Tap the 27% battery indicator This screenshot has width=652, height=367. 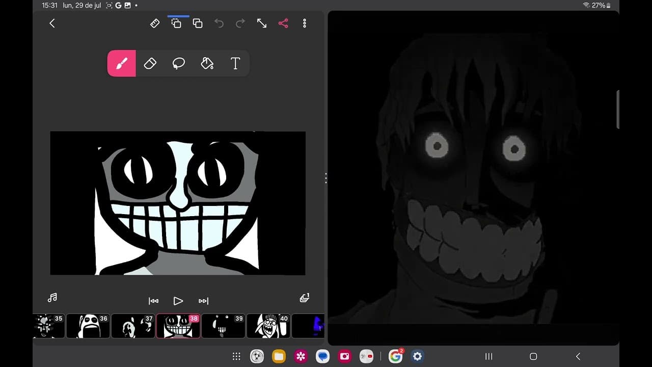click(x=601, y=5)
